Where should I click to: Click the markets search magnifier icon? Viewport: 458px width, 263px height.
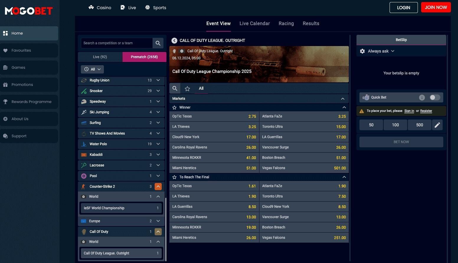pyautogui.click(x=175, y=88)
